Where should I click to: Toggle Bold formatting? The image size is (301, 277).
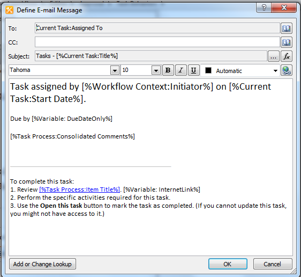coord(168,70)
